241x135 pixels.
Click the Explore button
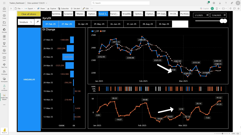coord(52,8)
